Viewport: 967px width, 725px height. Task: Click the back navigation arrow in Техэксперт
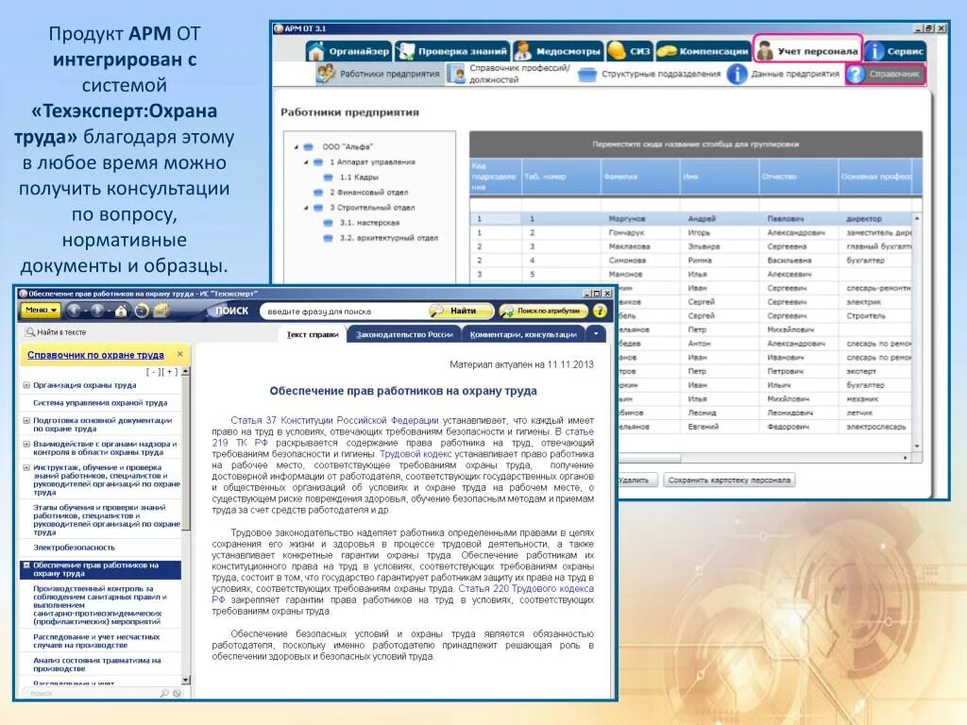(x=74, y=311)
